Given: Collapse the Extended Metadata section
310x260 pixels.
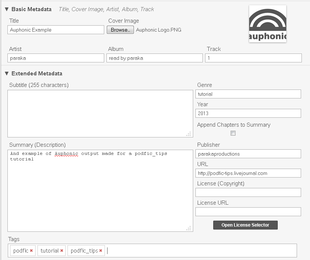Looking at the screenshot, I should [x=7, y=74].
